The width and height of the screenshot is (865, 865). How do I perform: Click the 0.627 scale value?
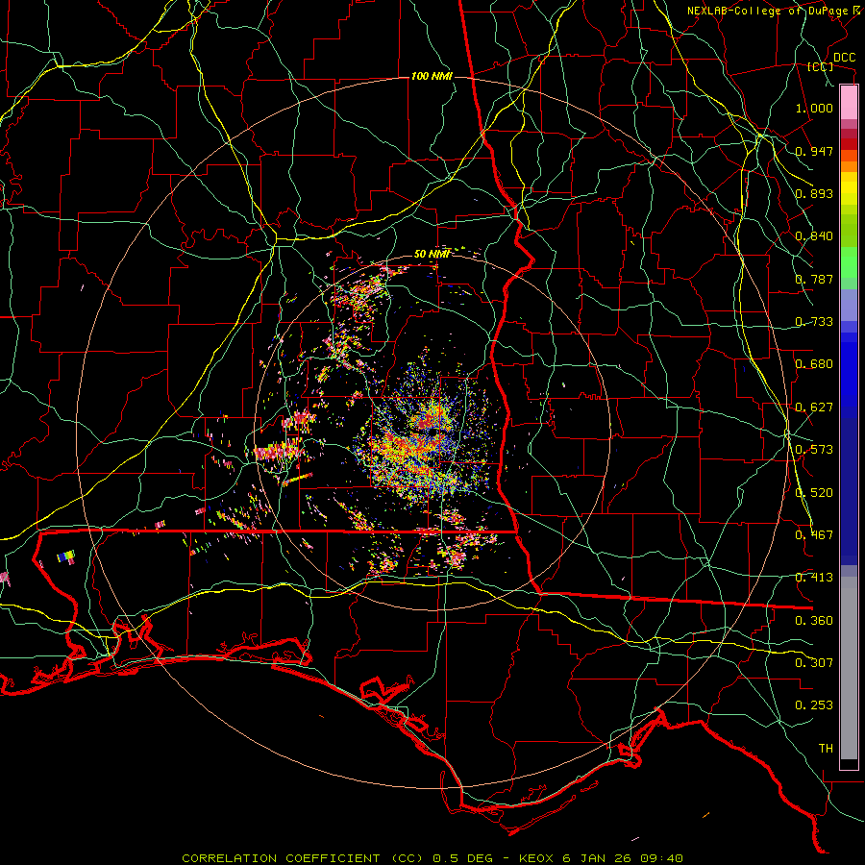click(x=814, y=408)
